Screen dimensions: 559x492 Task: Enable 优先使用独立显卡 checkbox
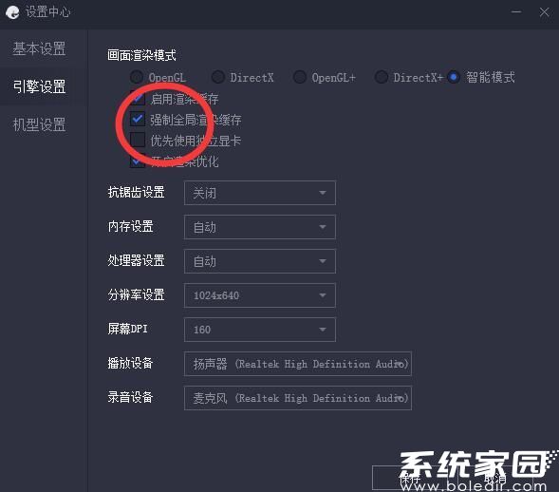(x=138, y=140)
